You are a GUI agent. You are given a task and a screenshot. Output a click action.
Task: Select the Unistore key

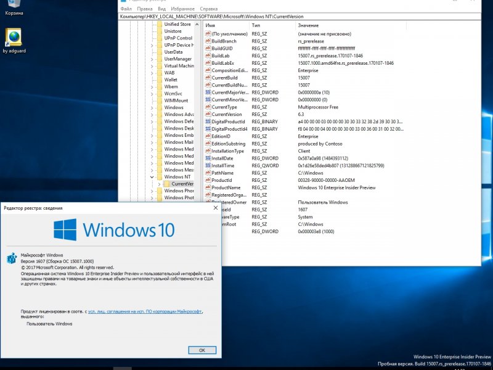point(173,31)
